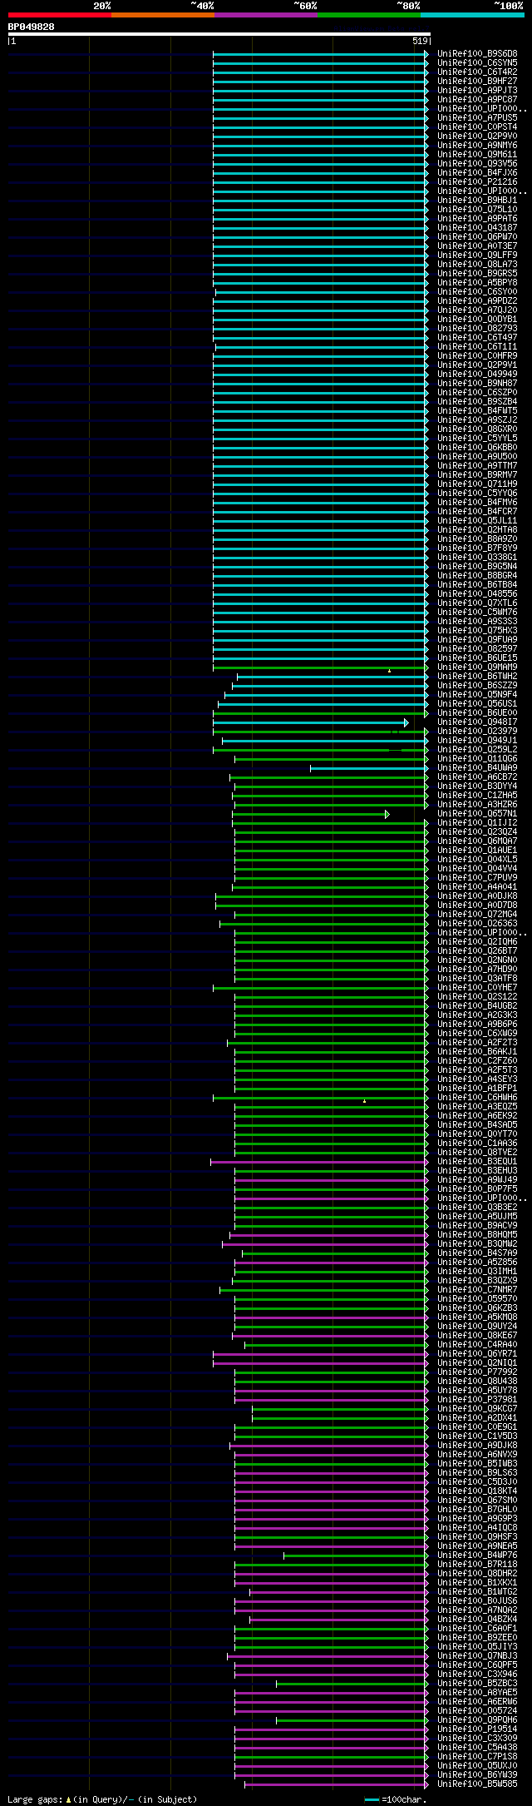Viewport: 532px width, 1806px height.
Task: Choose the UniRef100_Q72MG4 label
Action: (x=477, y=914)
